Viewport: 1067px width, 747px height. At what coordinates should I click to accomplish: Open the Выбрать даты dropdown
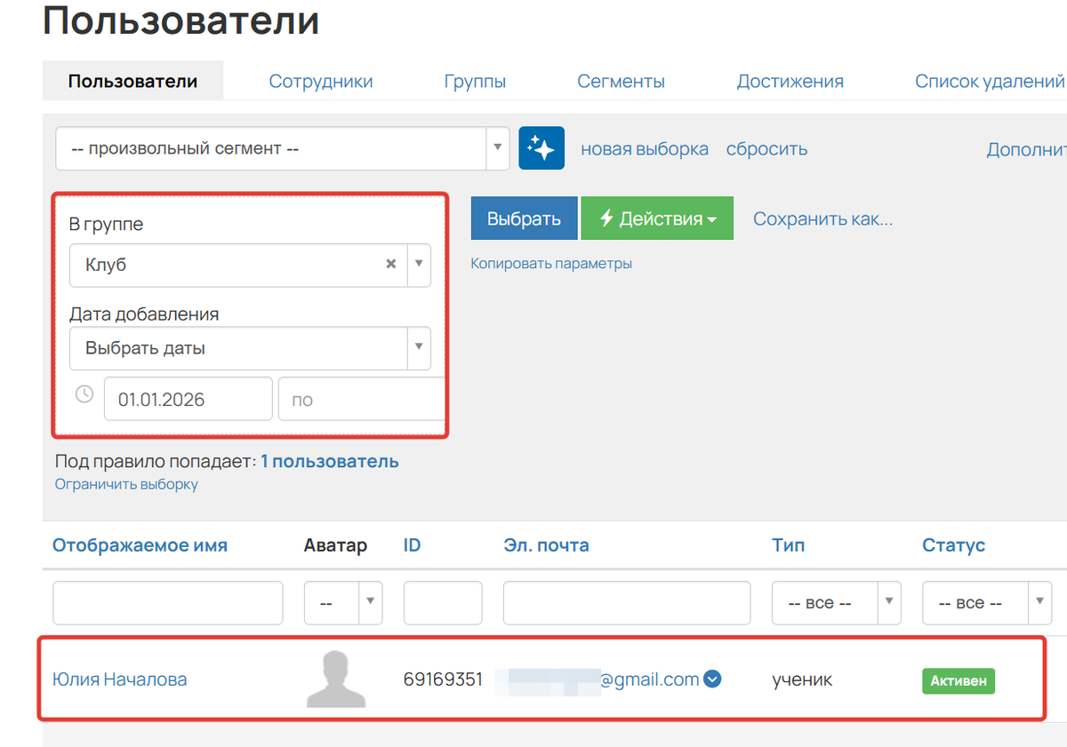point(418,348)
